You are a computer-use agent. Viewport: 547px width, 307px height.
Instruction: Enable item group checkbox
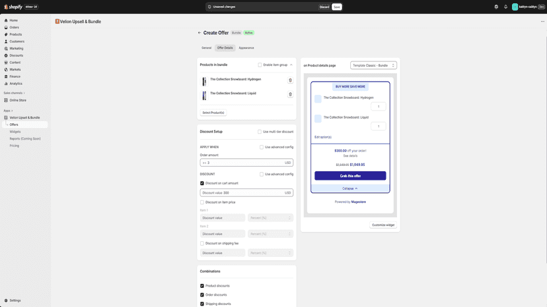260,65
